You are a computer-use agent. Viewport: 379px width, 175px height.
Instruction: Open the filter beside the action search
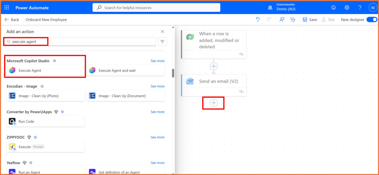point(162,42)
